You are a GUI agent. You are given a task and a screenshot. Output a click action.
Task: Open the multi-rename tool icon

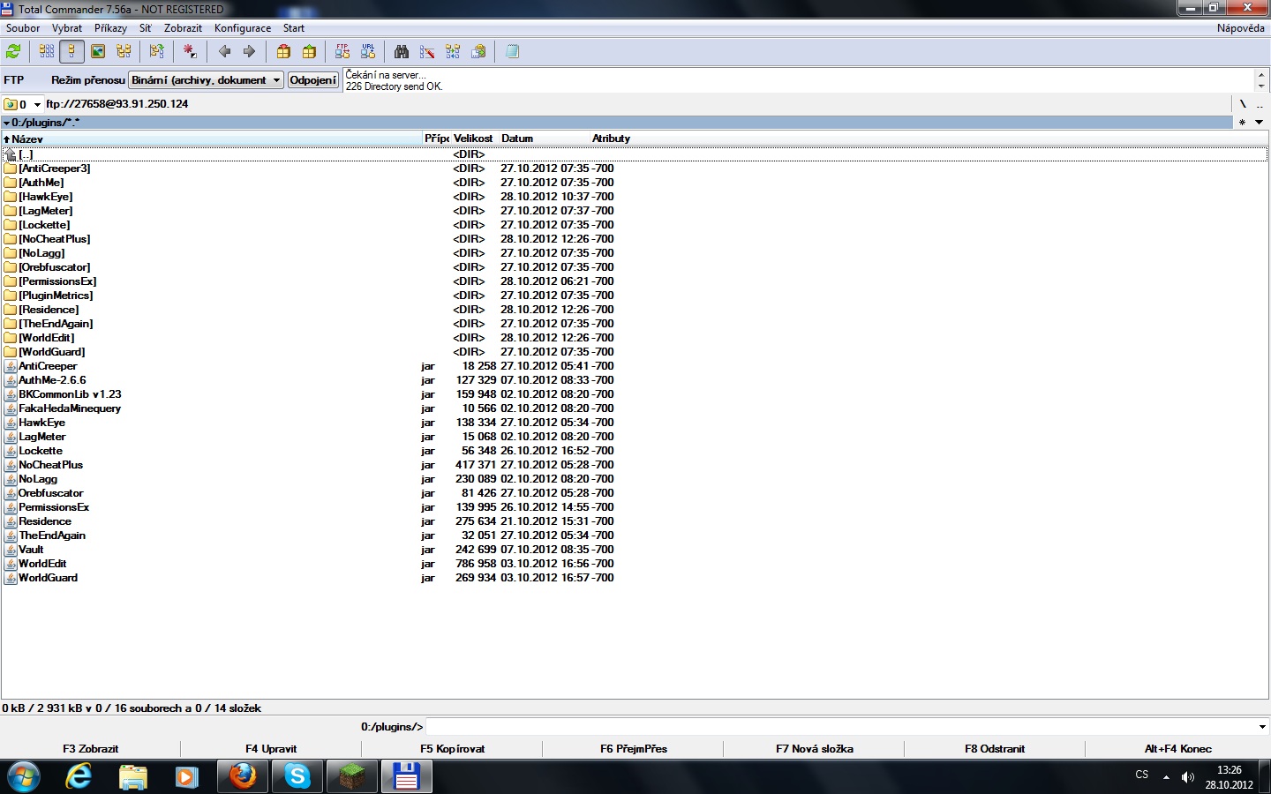point(427,52)
